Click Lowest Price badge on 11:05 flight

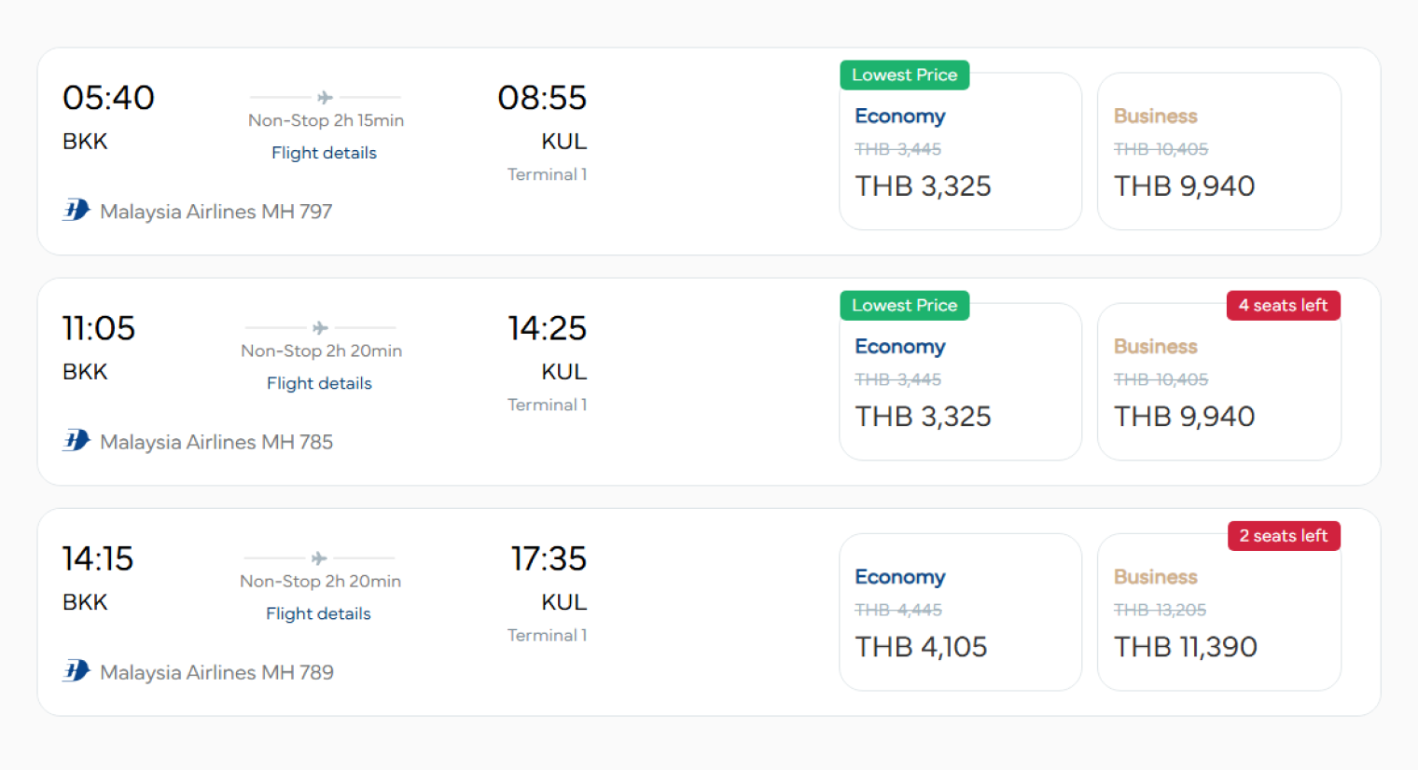(x=904, y=306)
